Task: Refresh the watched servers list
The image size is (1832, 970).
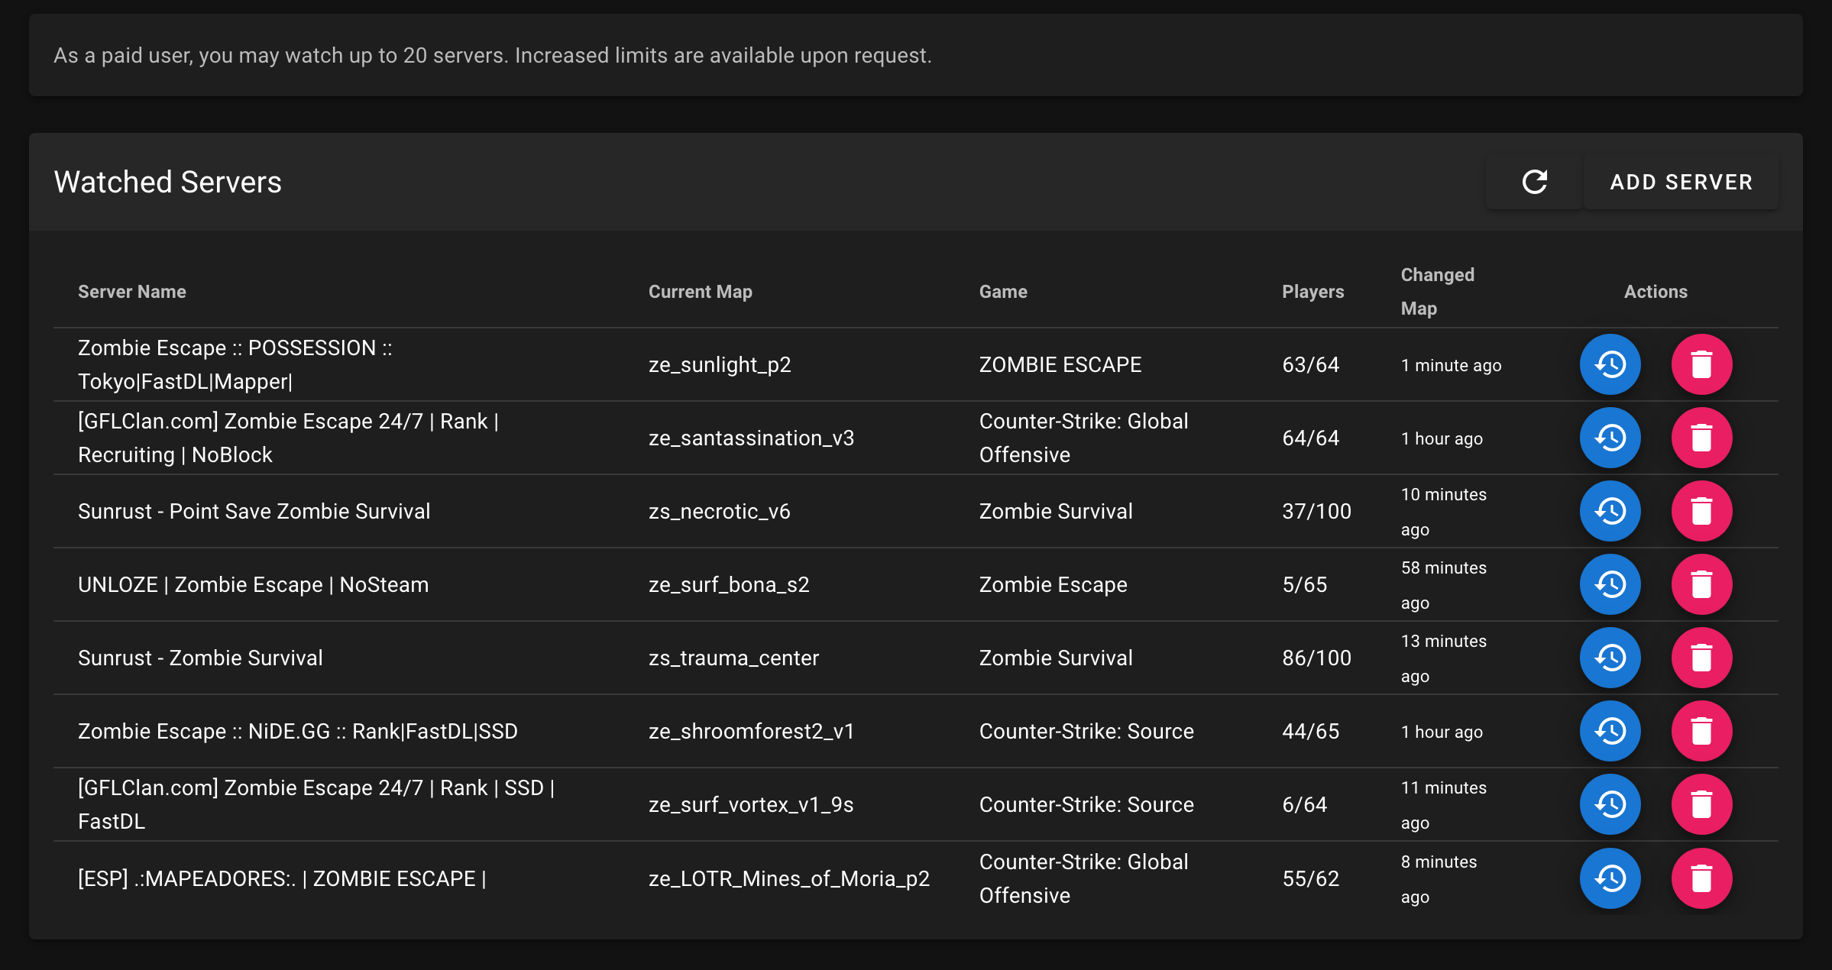Action: [1533, 182]
